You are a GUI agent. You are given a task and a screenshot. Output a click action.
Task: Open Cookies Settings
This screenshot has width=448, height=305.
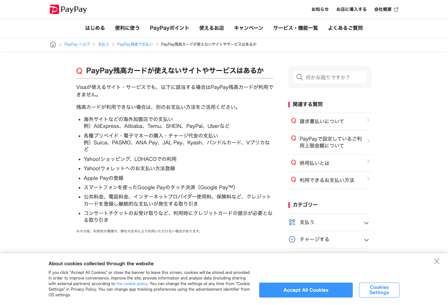coord(379,290)
